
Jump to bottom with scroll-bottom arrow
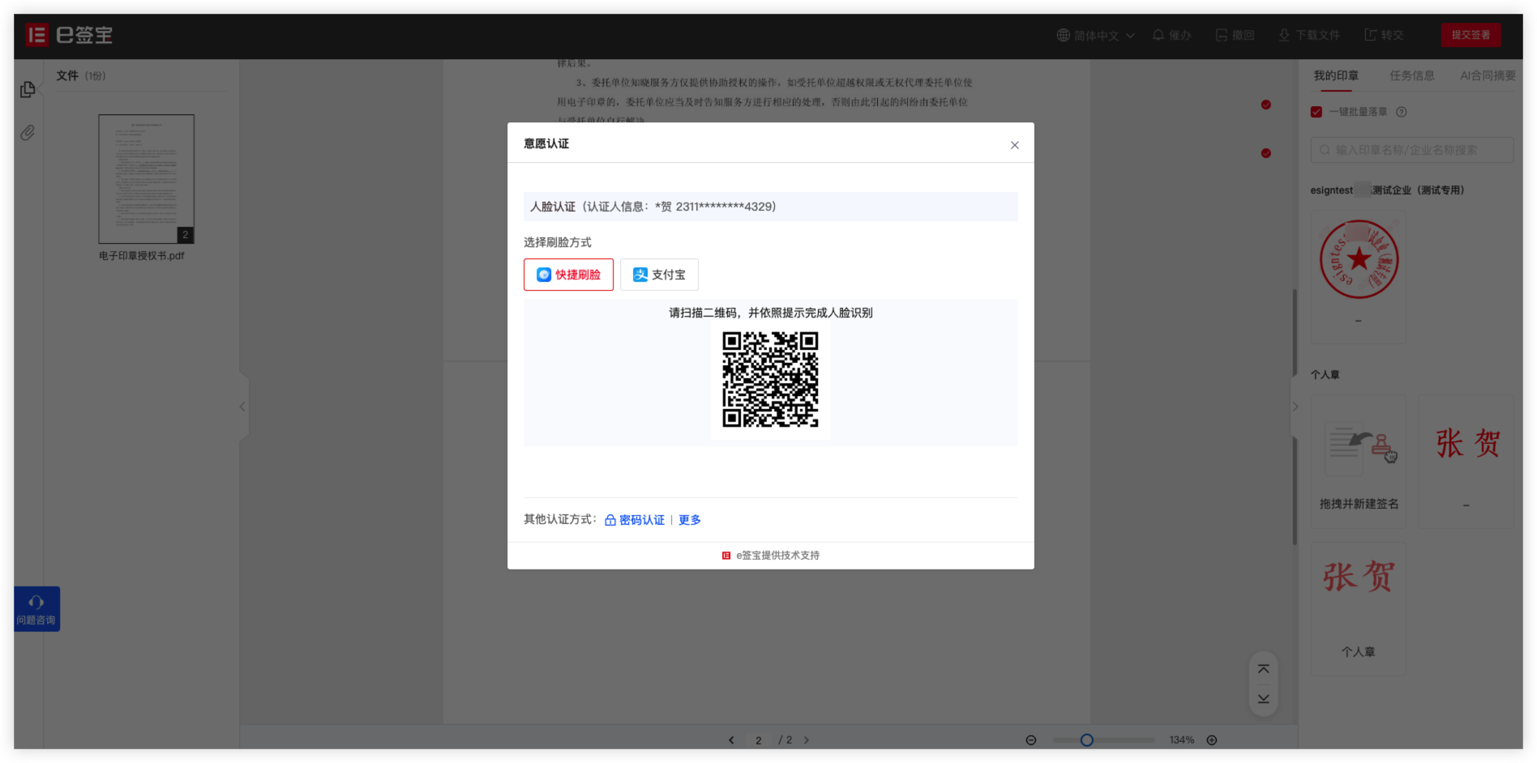tap(1264, 699)
